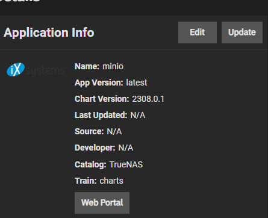Select the Chart Version value 2308.0.1
This screenshot has width=268, height=218.
[148, 99]
